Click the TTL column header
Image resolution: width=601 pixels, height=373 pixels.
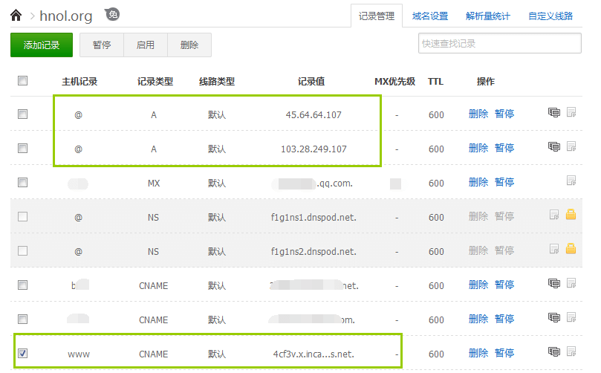tap(435, 82)
